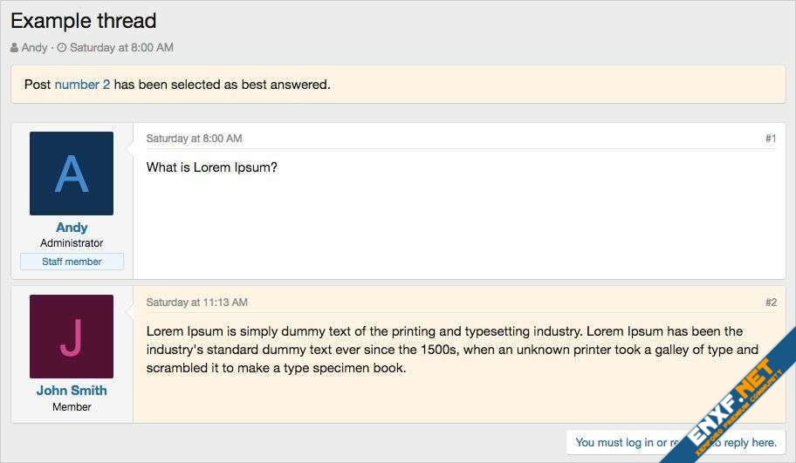Click the 'Staff member' badge

(x=72, y=262)
